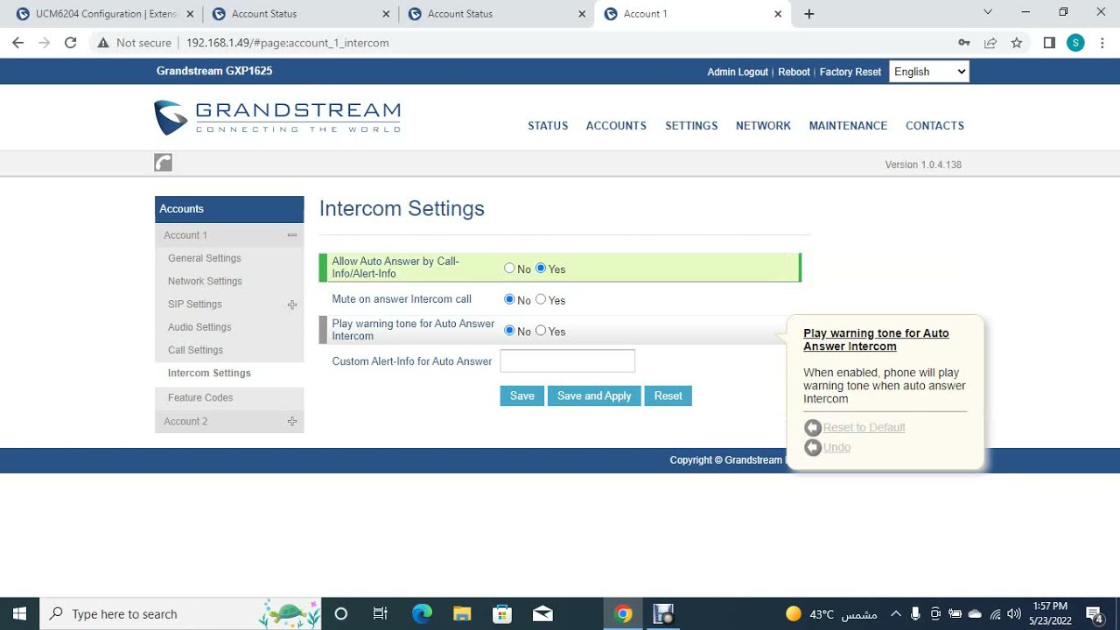Click the share page icon in address bar

coord(990,42)
